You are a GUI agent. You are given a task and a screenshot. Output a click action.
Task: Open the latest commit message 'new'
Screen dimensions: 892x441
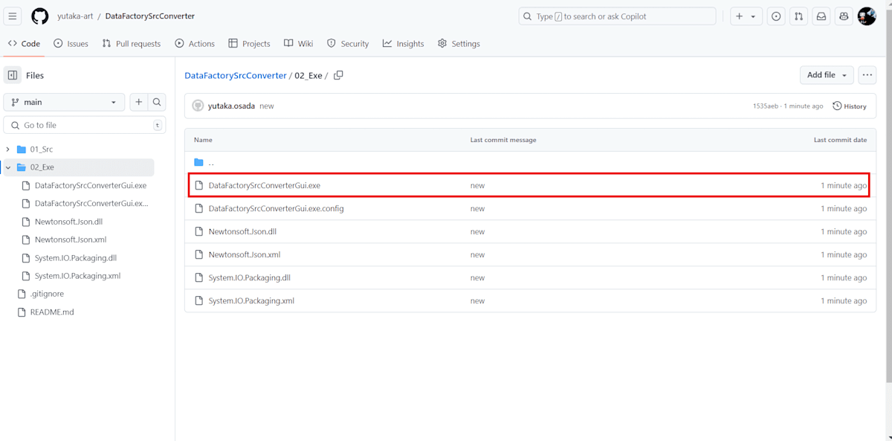coord(267,106)
